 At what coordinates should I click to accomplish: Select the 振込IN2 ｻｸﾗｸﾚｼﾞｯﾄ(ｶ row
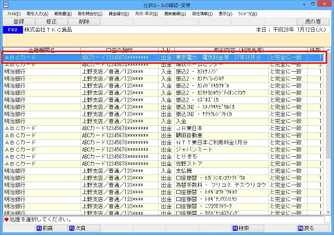tap(163, 114)
